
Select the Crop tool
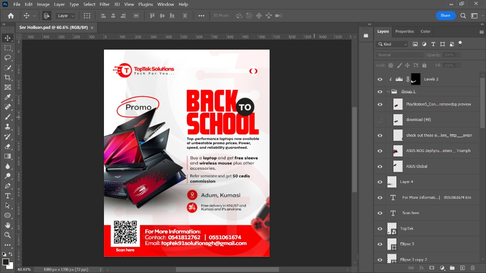[x=8, y=77]
